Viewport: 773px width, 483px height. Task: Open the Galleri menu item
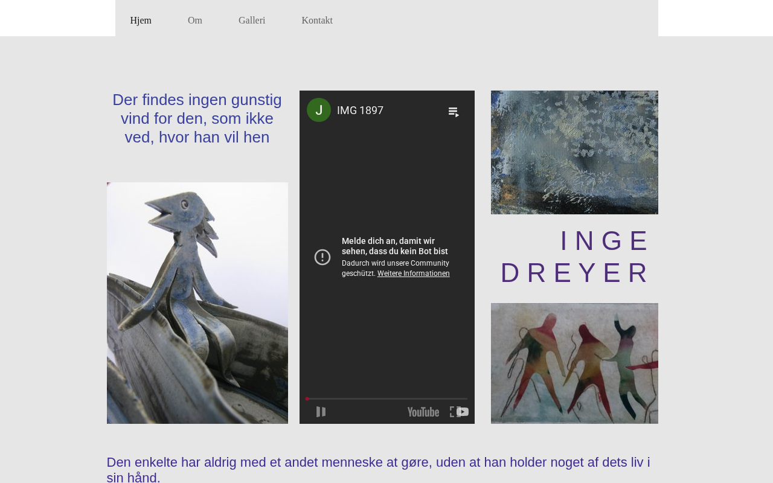pyautogui.click(x=252, y=21)
